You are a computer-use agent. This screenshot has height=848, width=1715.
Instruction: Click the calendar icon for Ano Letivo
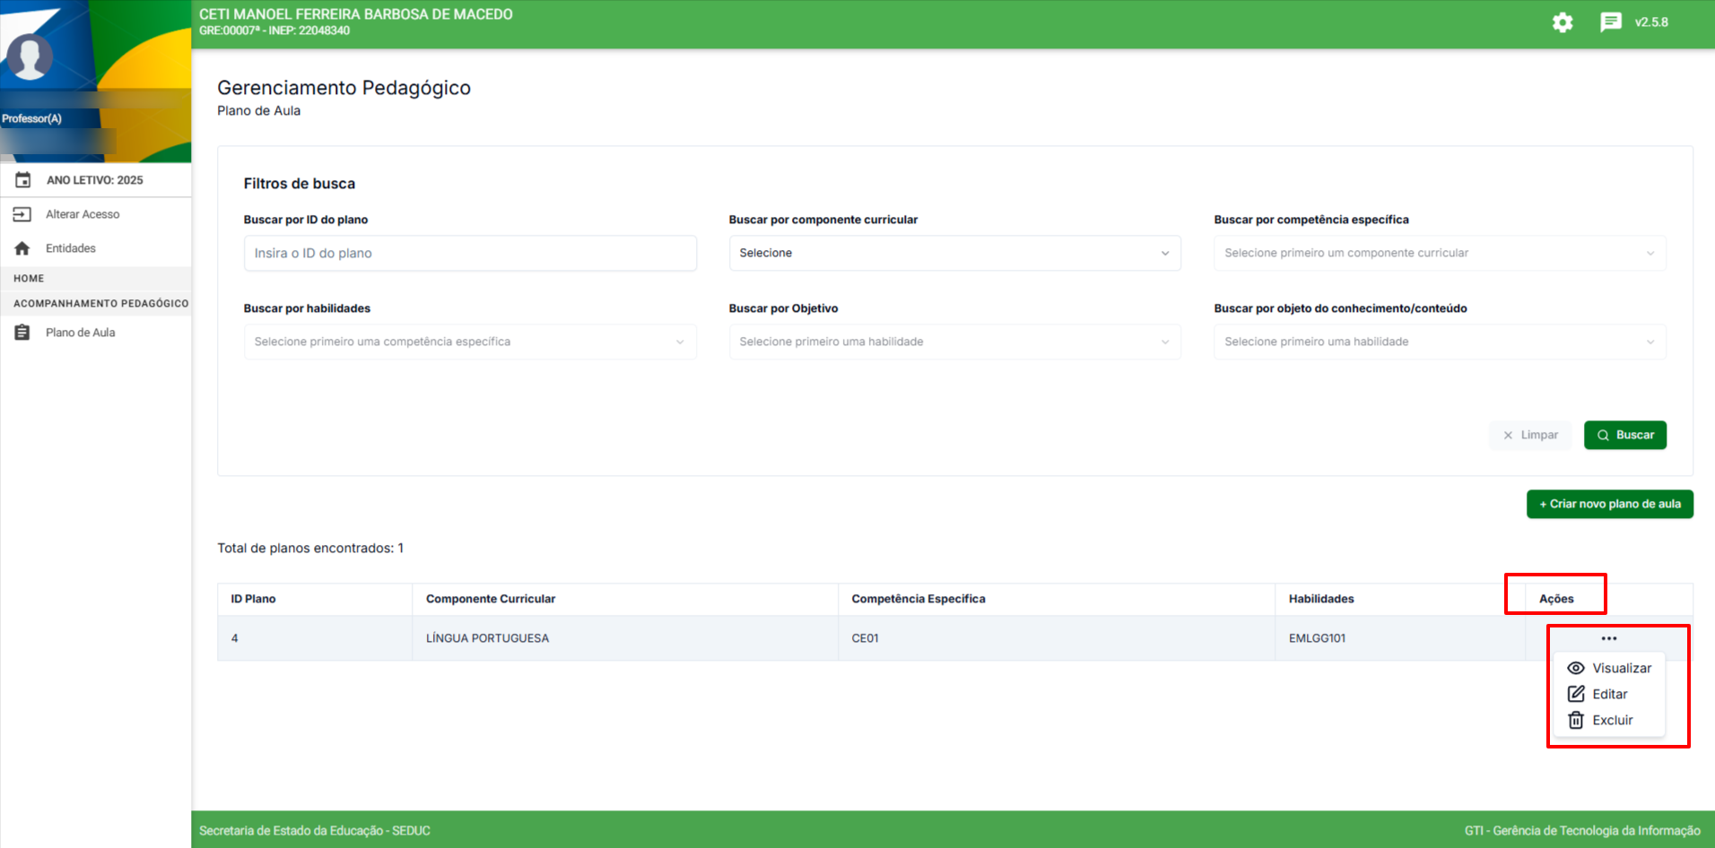[23, 180]
